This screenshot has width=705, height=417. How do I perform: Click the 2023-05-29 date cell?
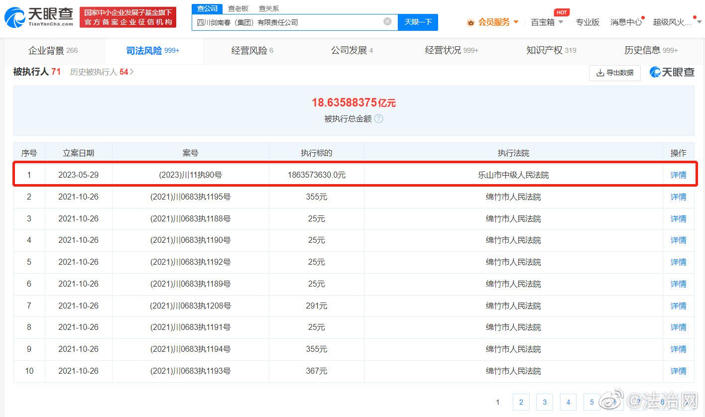[x=78, y=175]
